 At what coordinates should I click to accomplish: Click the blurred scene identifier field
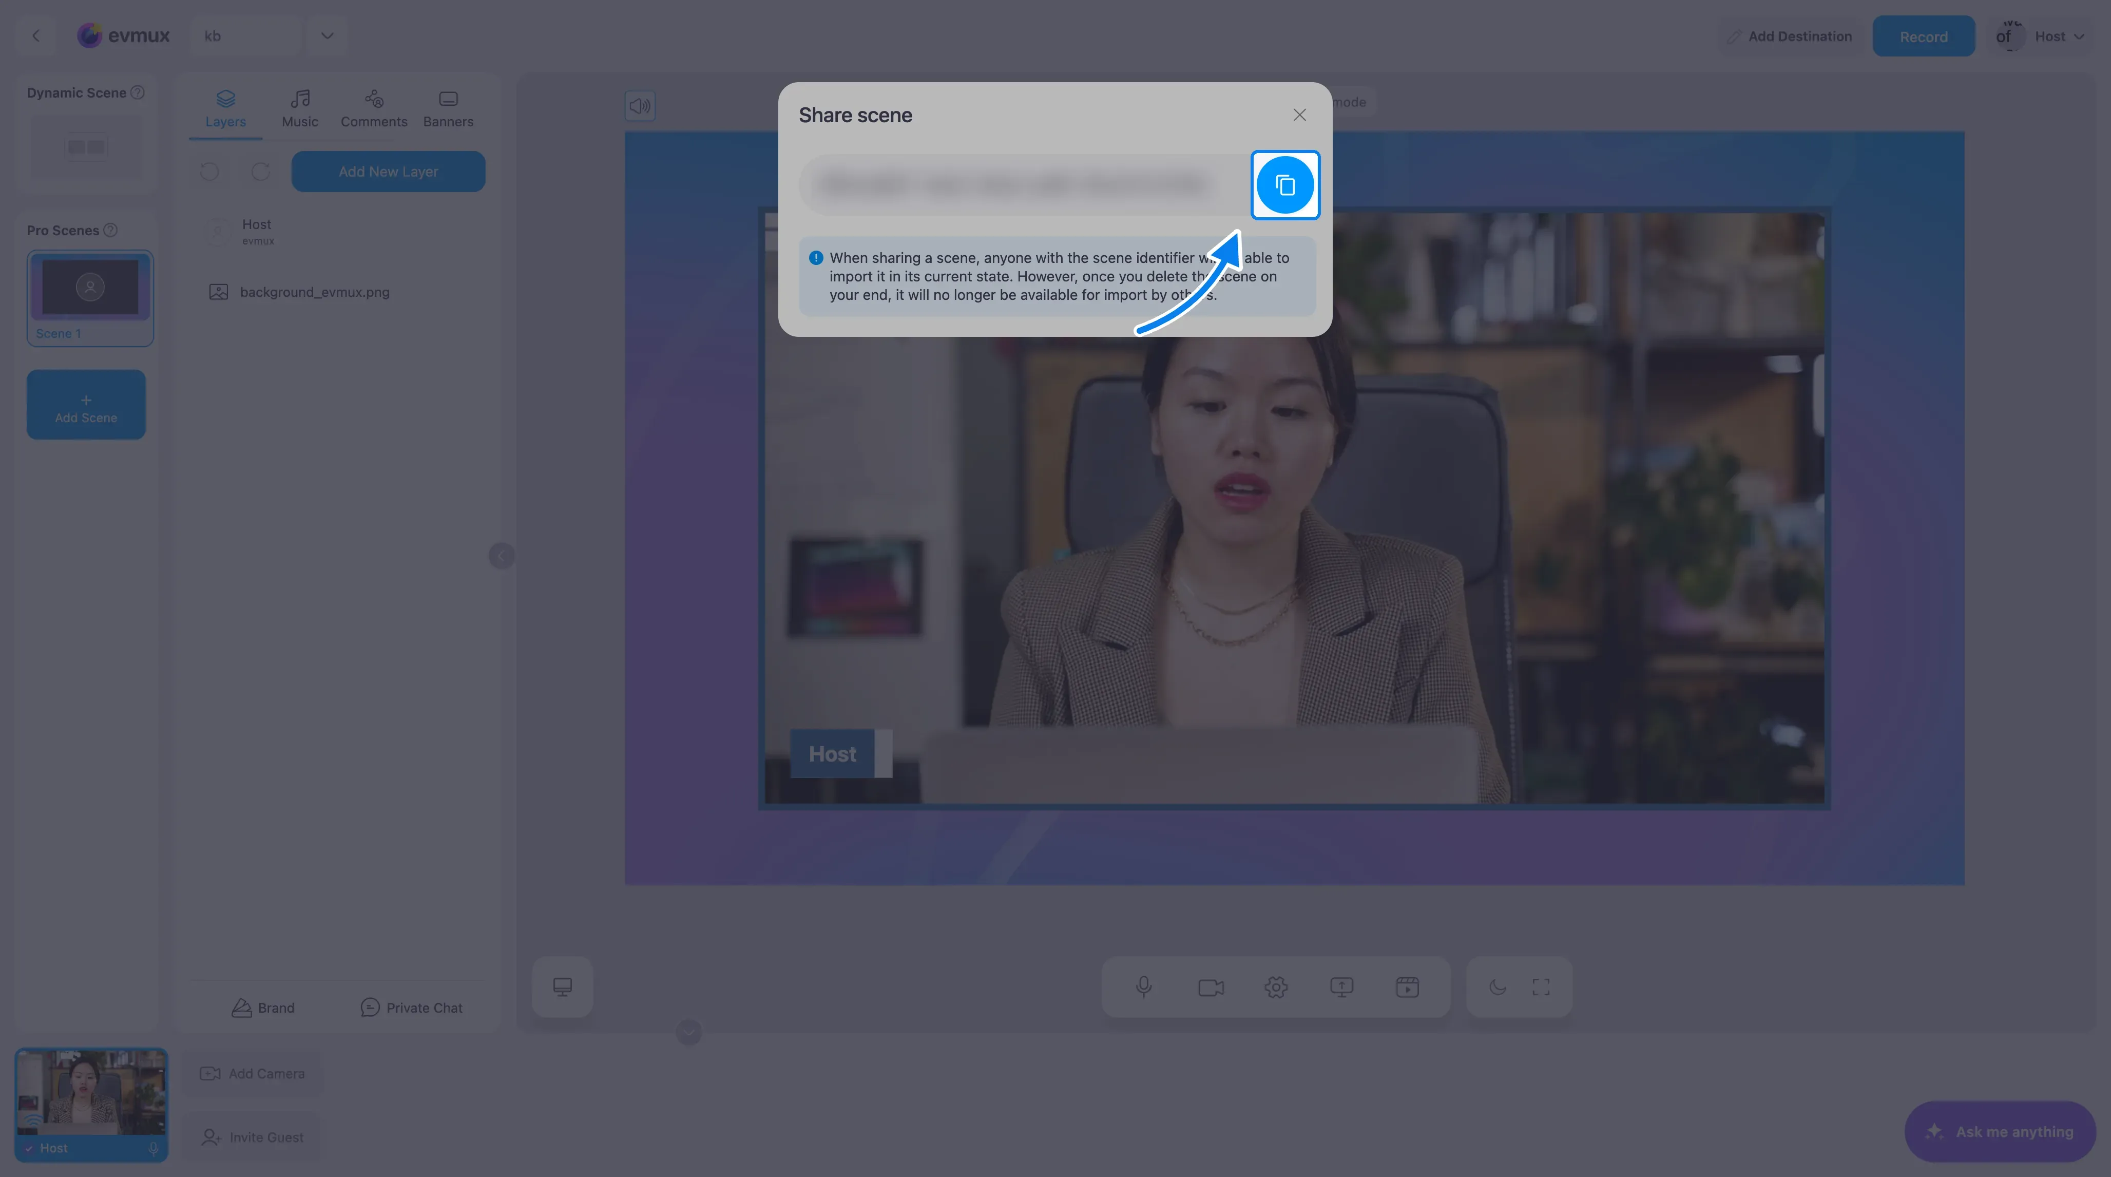pos(1024,185)
